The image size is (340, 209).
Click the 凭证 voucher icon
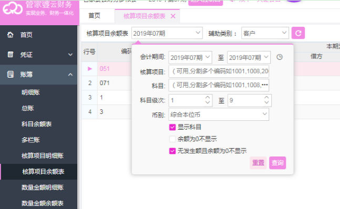click(x=10, y=55)
